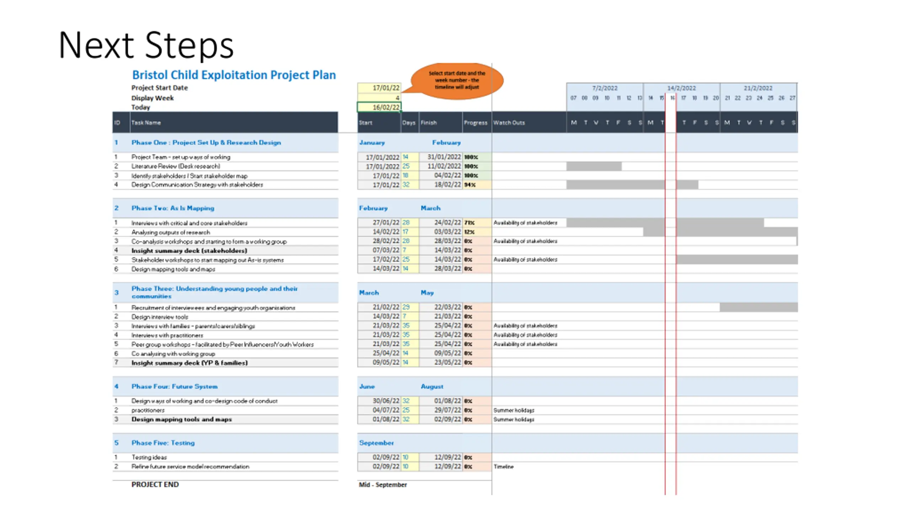The width and height of the screenshot is (910, 511).
Task: Click the 94% progress cell
Action: point(477,185)
